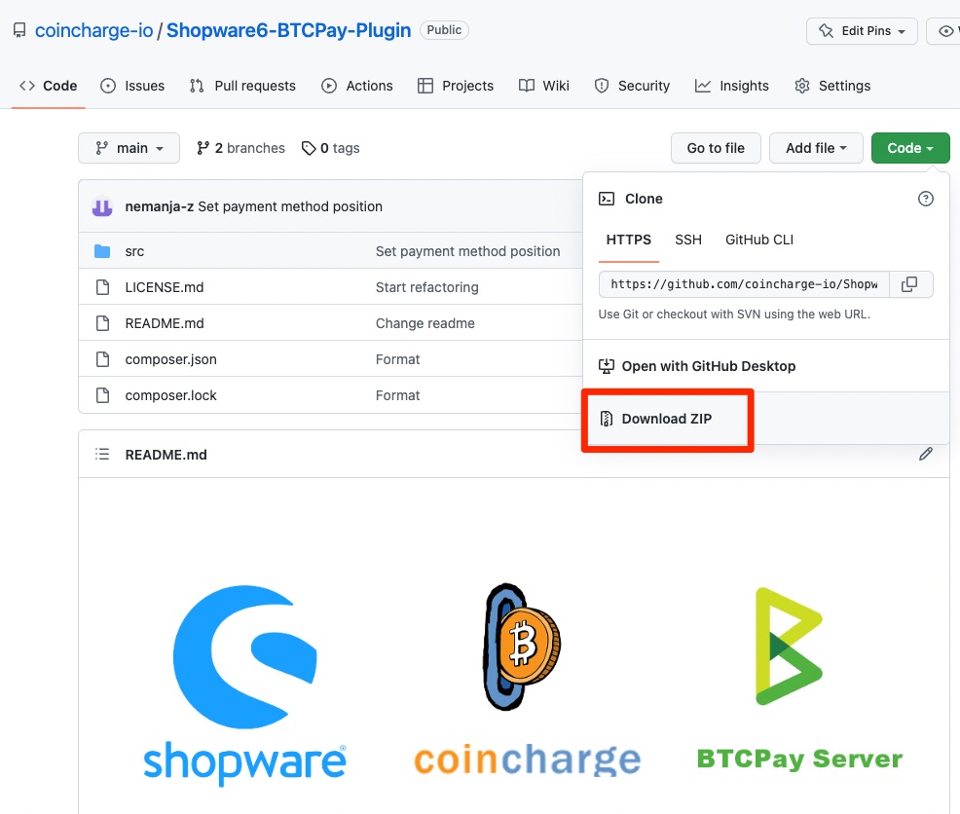
Task: Open the LICENSE.md file
Action: tap(165, 287)
